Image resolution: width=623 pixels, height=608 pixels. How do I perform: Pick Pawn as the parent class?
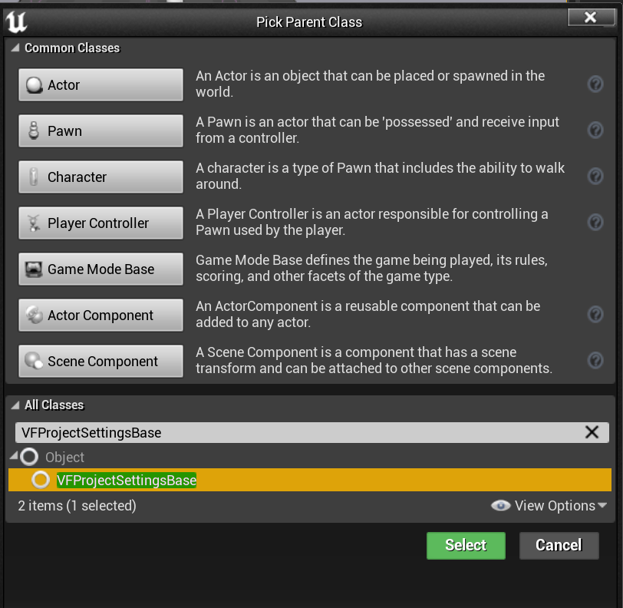click(101, 131)
